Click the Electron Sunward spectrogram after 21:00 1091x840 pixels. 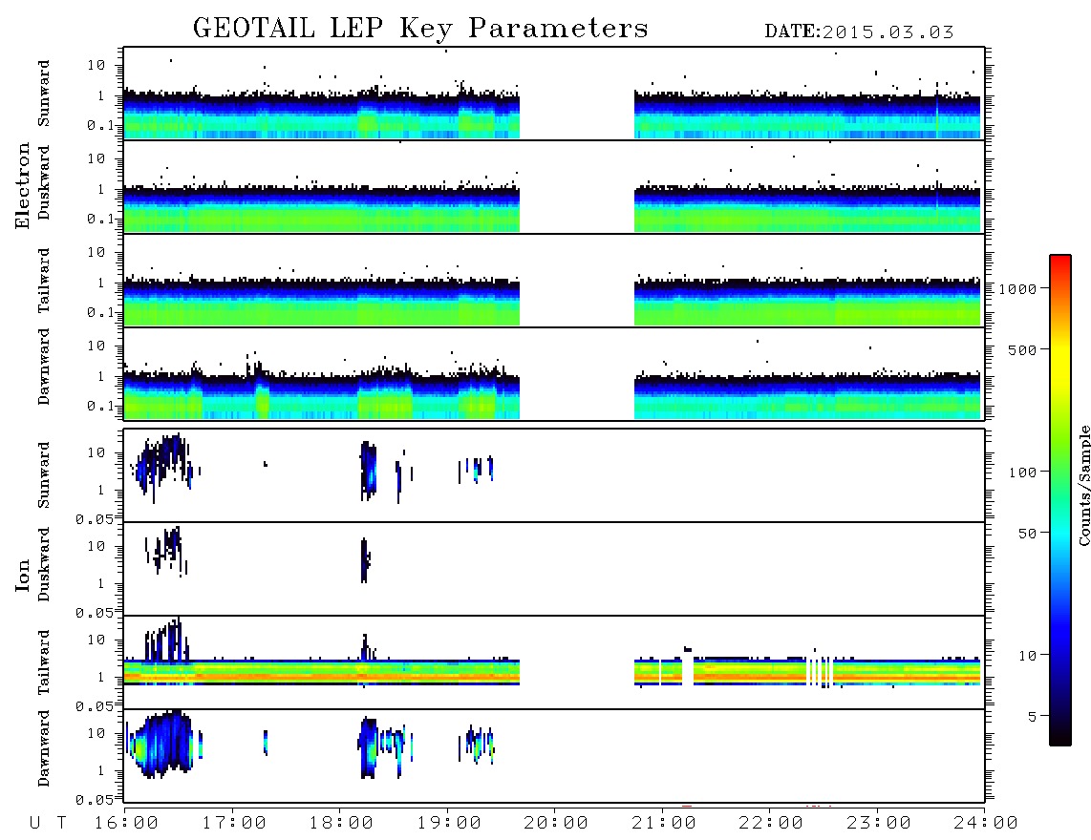[x=807, y=115]
